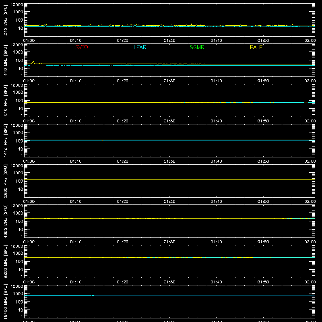Select 02:00 on the 4995 MHz time axis
This screenshot has width=322, height=322.
click(x=310, y=242)
